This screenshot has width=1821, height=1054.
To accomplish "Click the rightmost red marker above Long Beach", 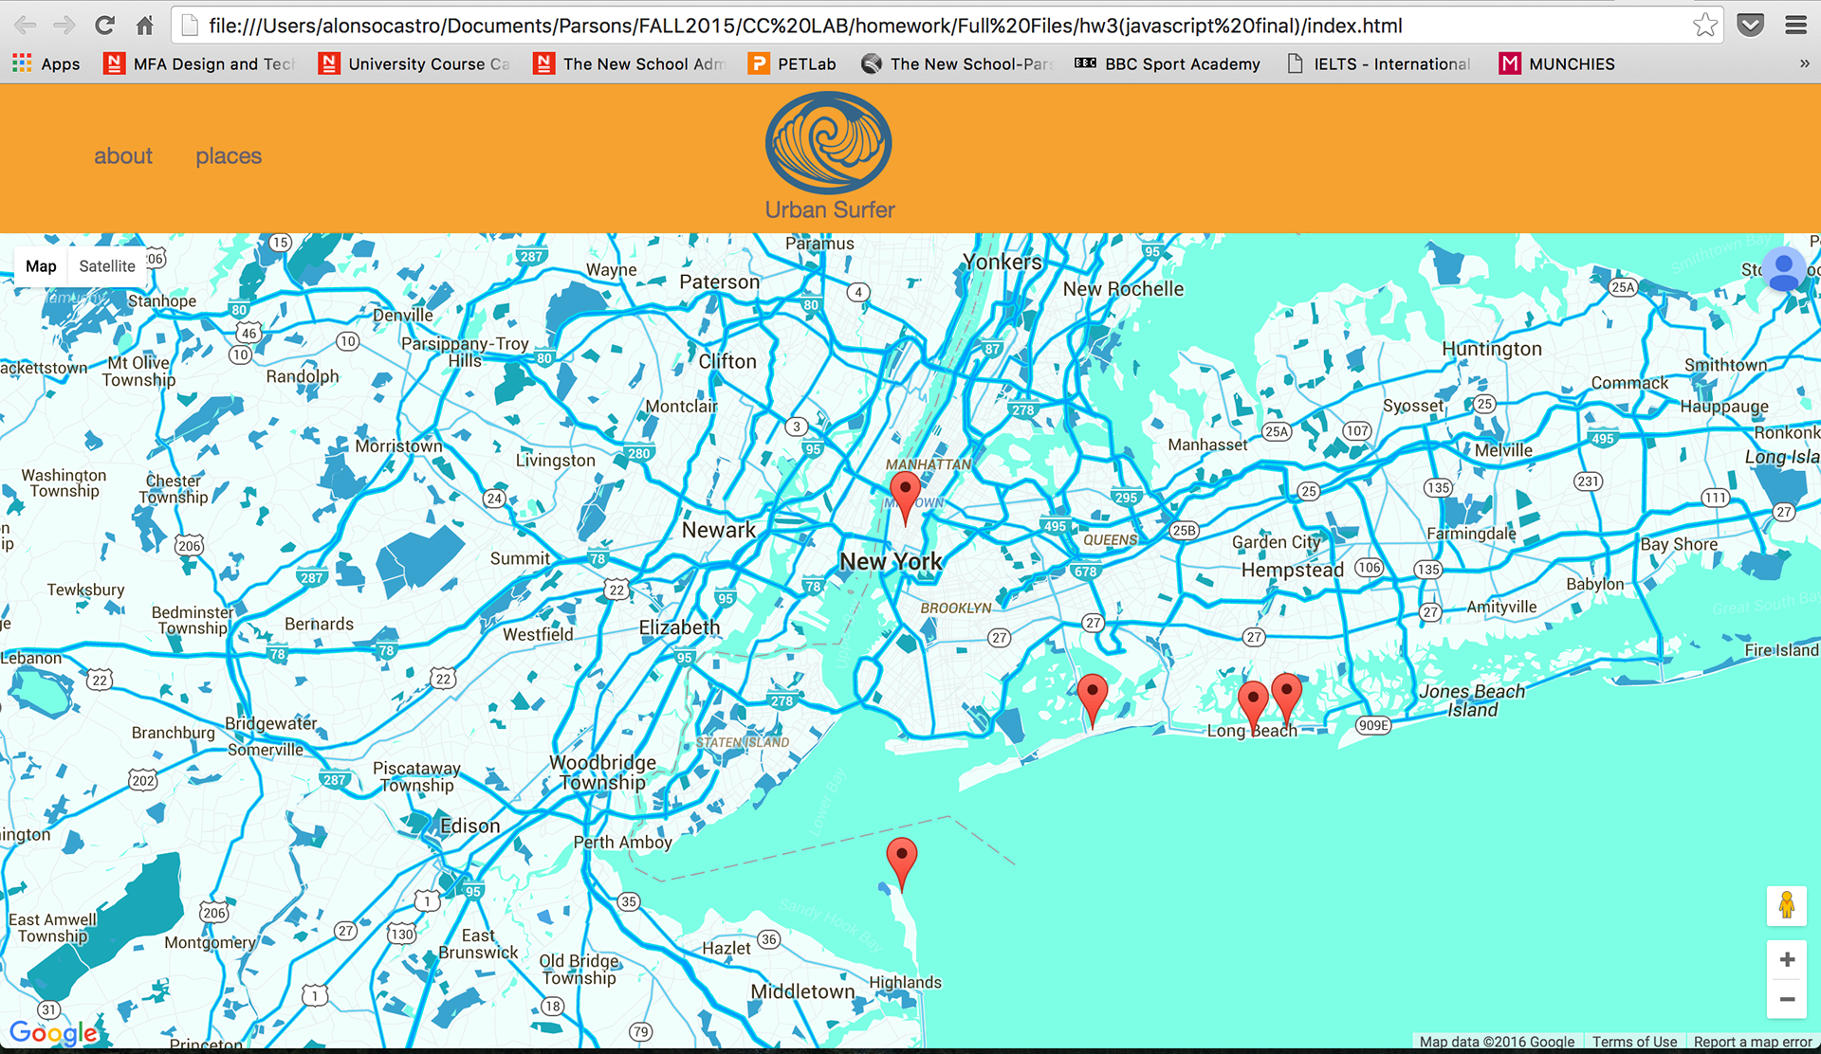I will tap(1286, 698).
